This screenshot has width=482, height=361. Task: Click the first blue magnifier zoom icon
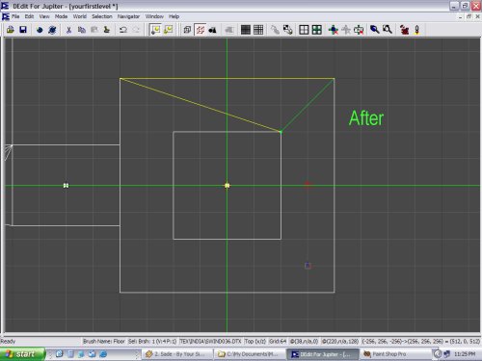pos(375,30)
